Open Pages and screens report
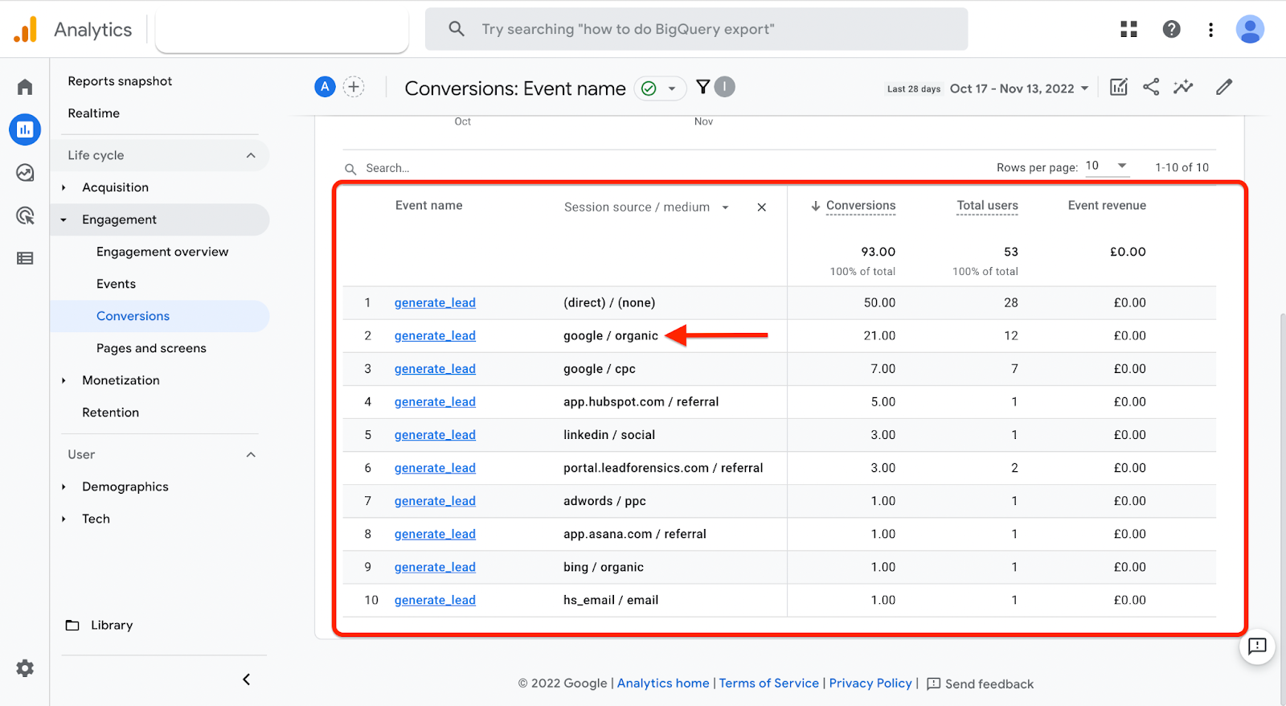1286x706 pixels. pos(151,348)
